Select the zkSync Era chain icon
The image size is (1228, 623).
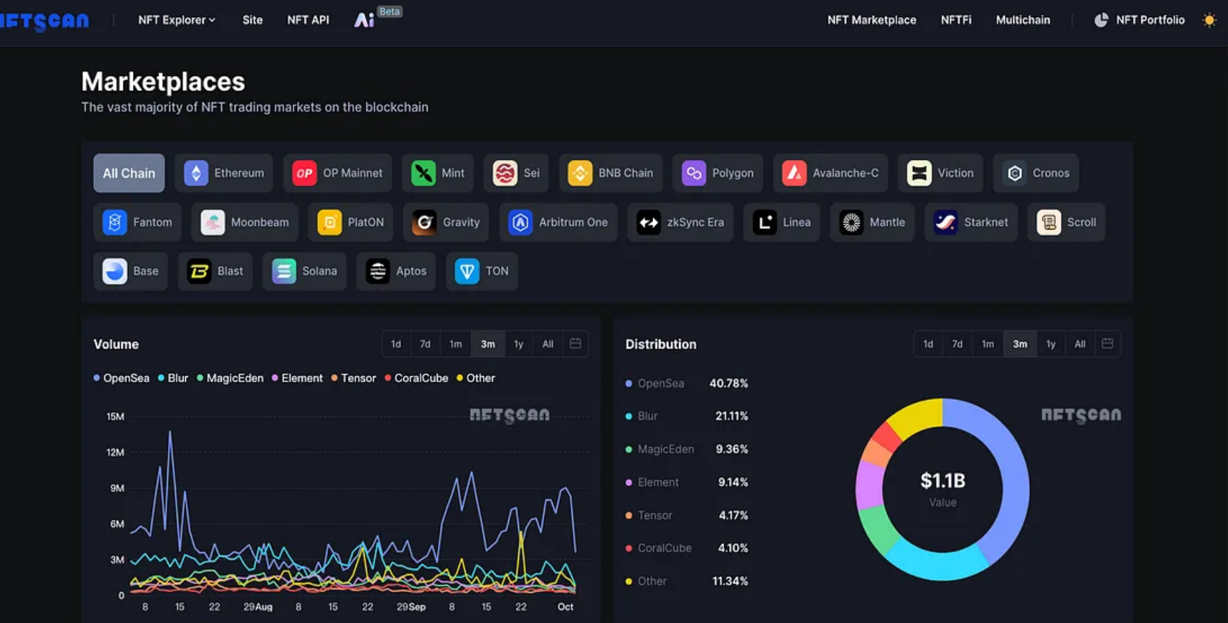(x=649, y=222)
